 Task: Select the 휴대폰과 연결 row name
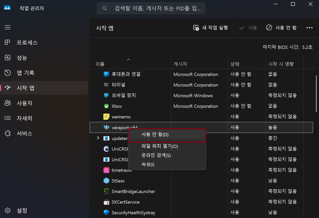click(126, 74)
